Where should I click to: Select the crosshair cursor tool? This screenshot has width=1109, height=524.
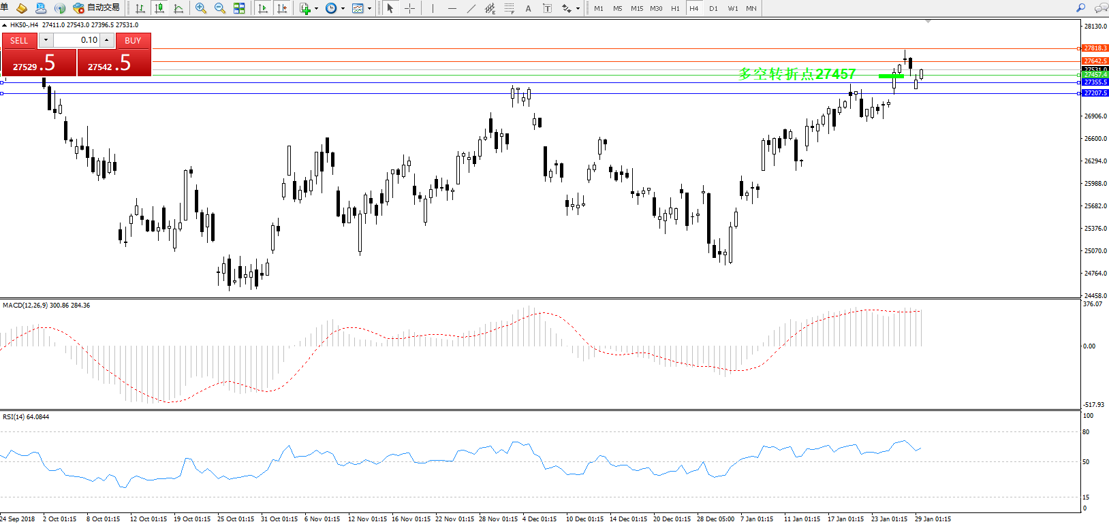409,8
